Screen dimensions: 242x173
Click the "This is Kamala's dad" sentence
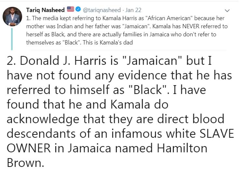pos(108,43)
